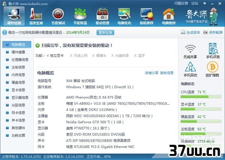Click the date 2014年5月19日
Viewport: 225px width, 160px height.
[x=78, y=32]
